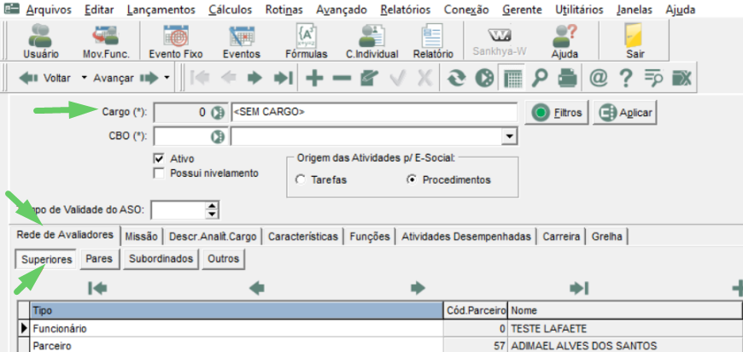
Task: Open the dropdown arrow next to Voltar
Action: 85,78
